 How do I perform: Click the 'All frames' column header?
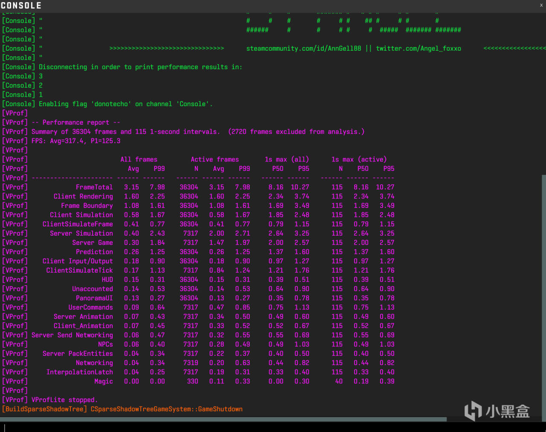(x=139, y=159)
